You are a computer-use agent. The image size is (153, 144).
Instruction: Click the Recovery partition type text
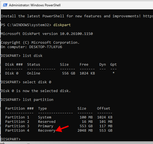pyautogui.click(x=47, y=131)
